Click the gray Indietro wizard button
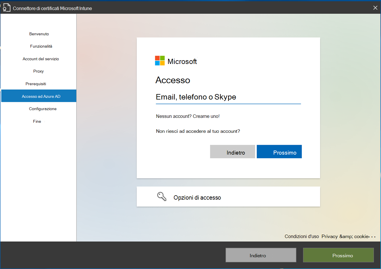The width and height of the screenshot is (381, 269). [261, 255]
